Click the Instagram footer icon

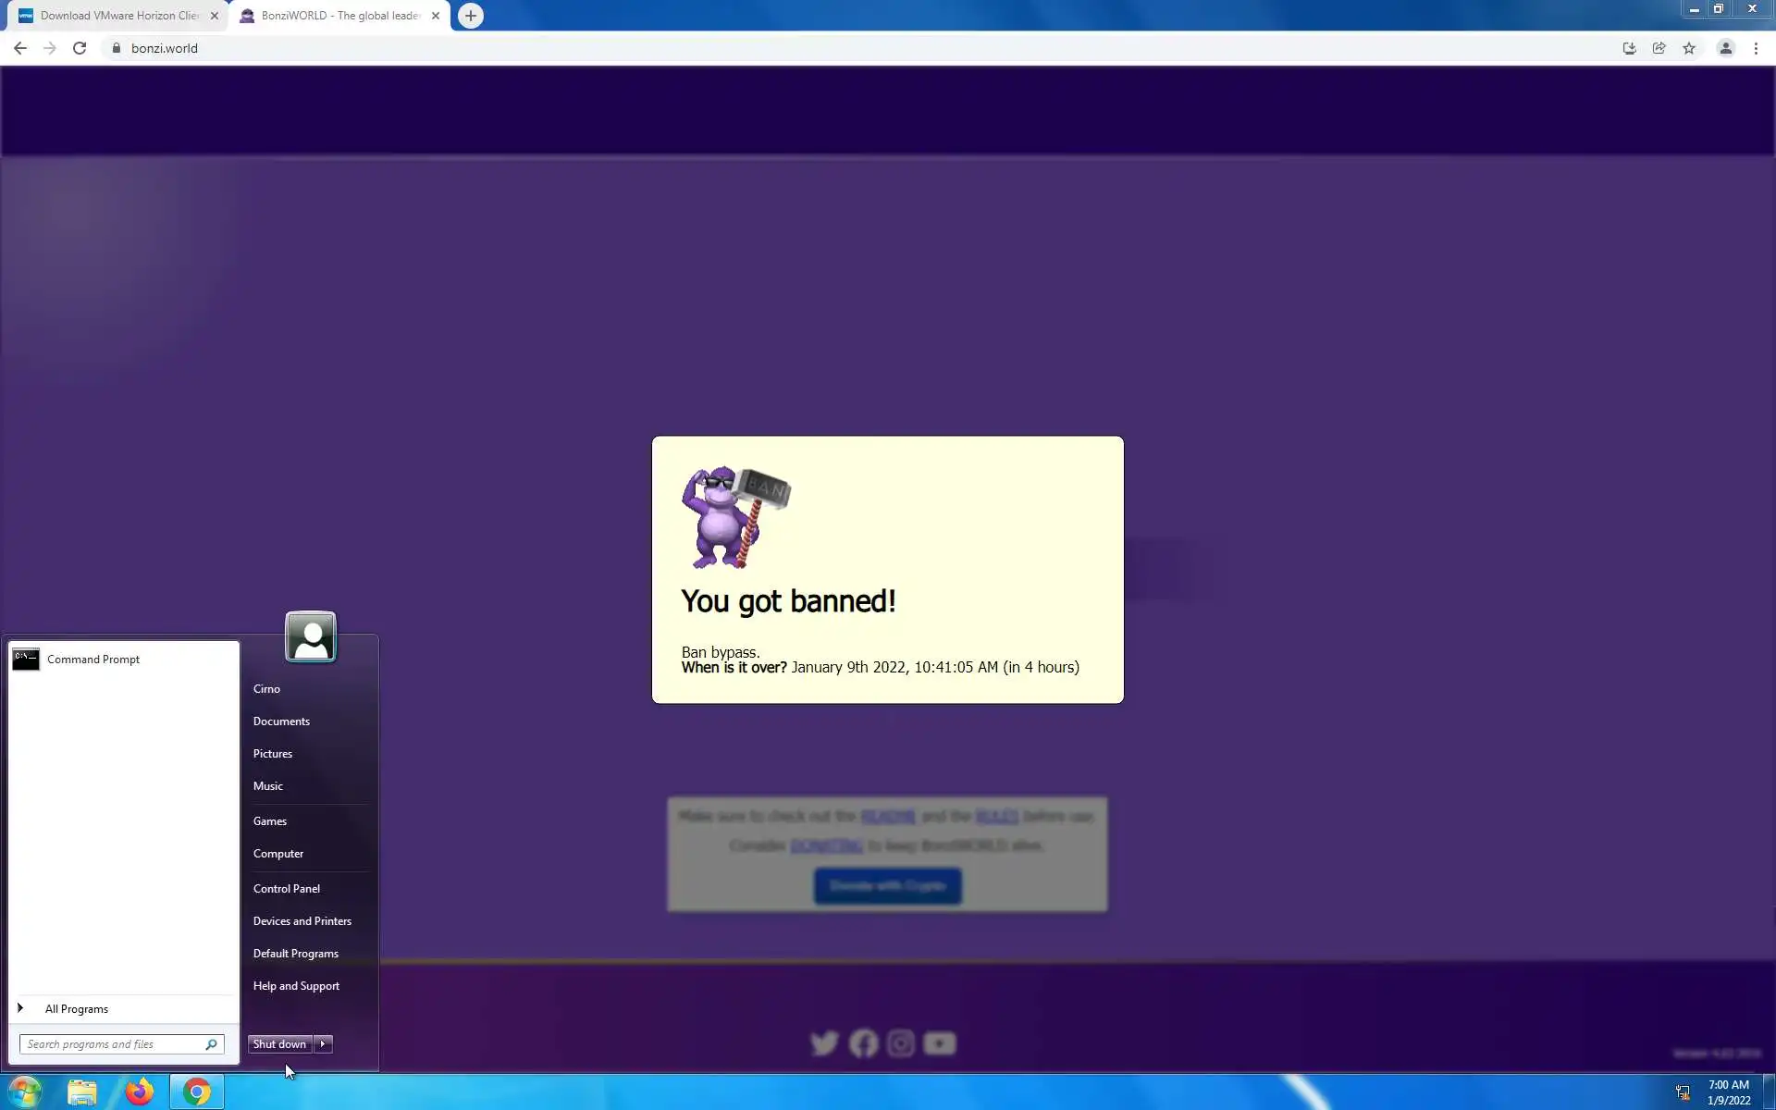click(901, 1043)
